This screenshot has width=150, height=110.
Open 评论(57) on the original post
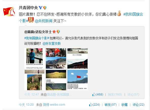(x=133, y=95)
